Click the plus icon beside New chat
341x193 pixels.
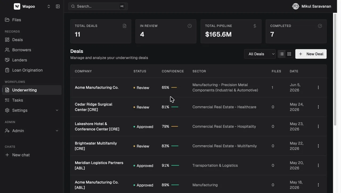pyautogui.click(x=7, y=155)
